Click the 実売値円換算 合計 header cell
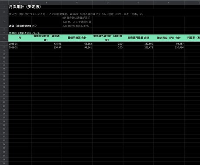This screenshot has height=165, width=200. [138, 38]
